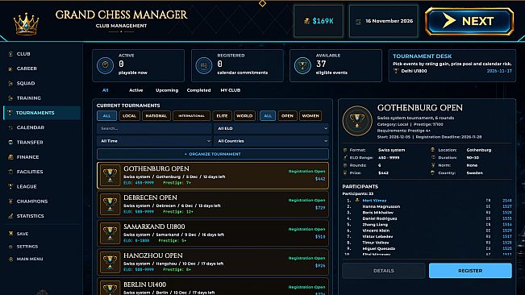Click the Club sidebar icon
Image resolution: width=525 pixels, height=295 pixels.
[x=10, y=54]
